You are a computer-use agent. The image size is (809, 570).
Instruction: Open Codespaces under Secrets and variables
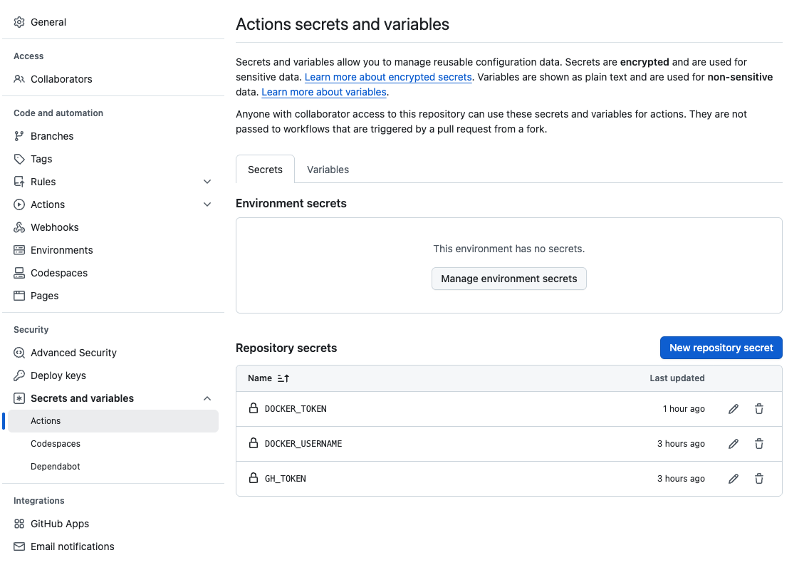[56, 444]
